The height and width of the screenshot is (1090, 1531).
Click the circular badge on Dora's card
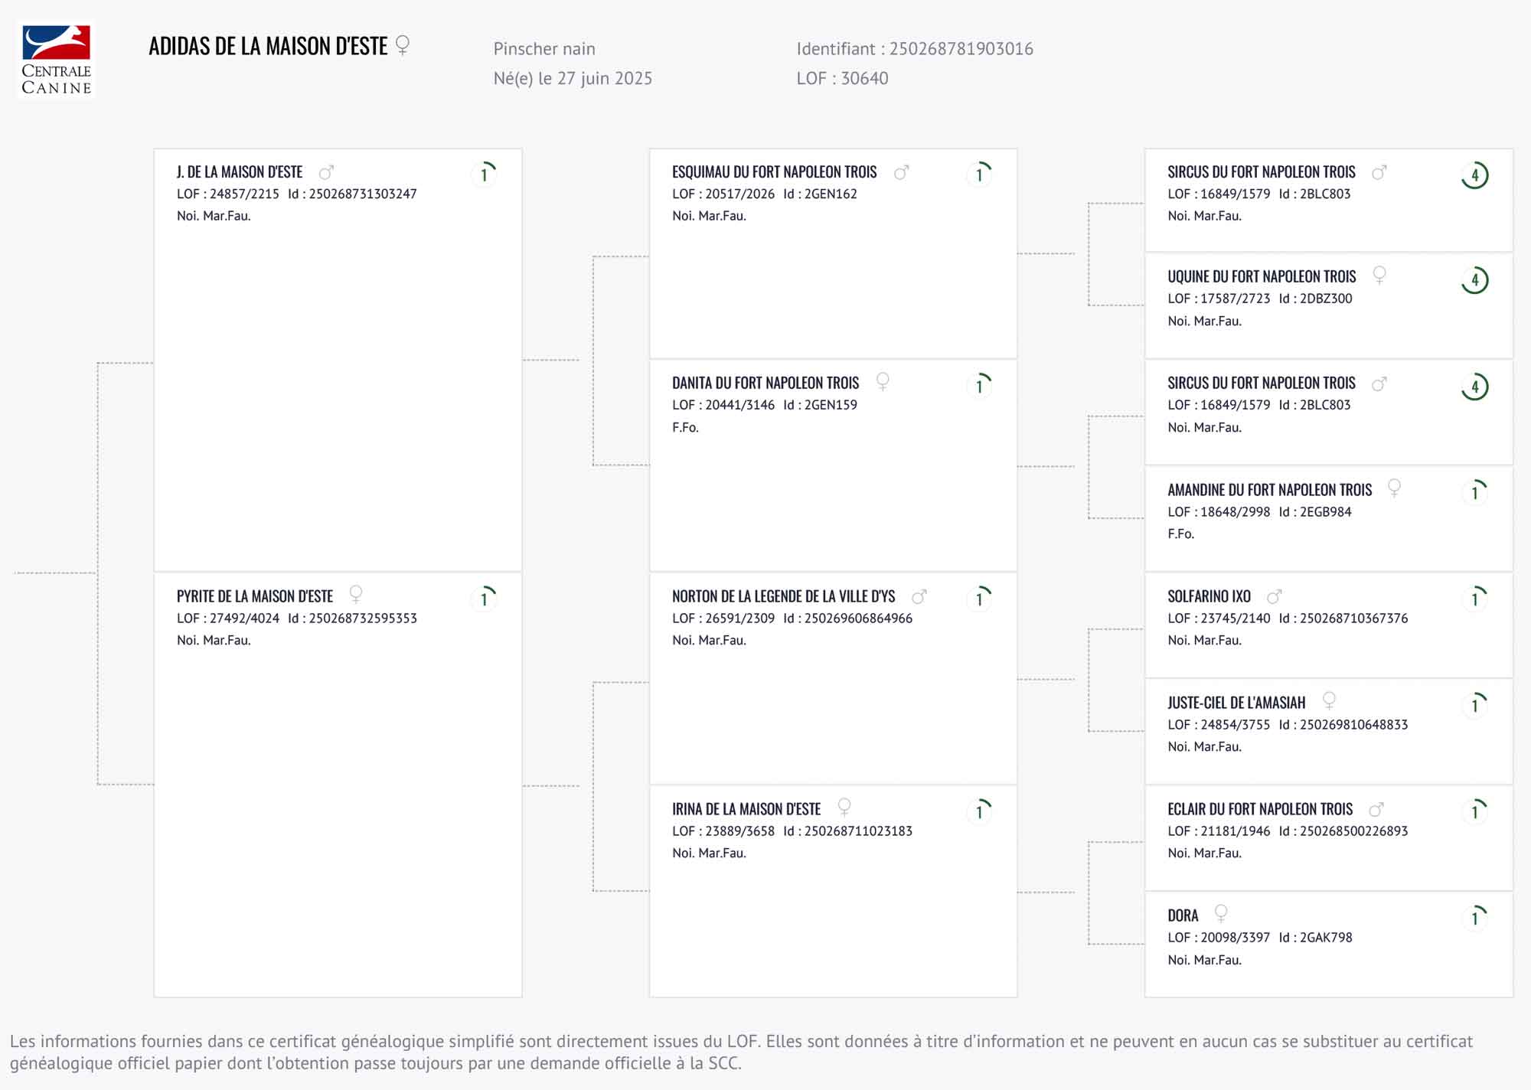point(1474,917)
